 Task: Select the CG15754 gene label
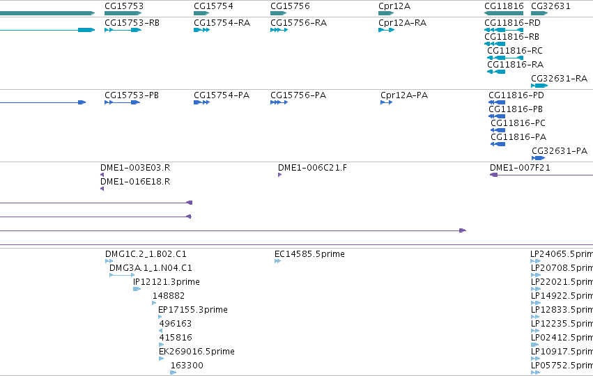213,6
